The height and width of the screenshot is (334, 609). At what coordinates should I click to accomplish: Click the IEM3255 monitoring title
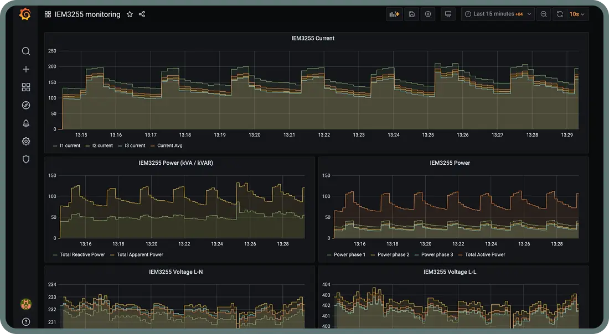(87, 14)
